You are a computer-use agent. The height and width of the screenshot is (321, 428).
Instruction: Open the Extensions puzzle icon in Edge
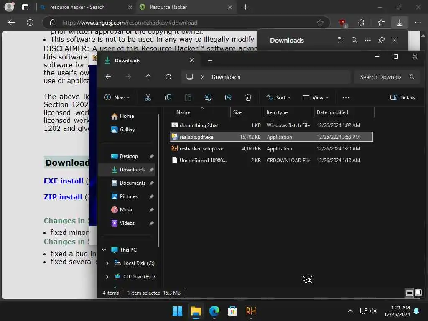pyautogui.click(x=361, y=23)
